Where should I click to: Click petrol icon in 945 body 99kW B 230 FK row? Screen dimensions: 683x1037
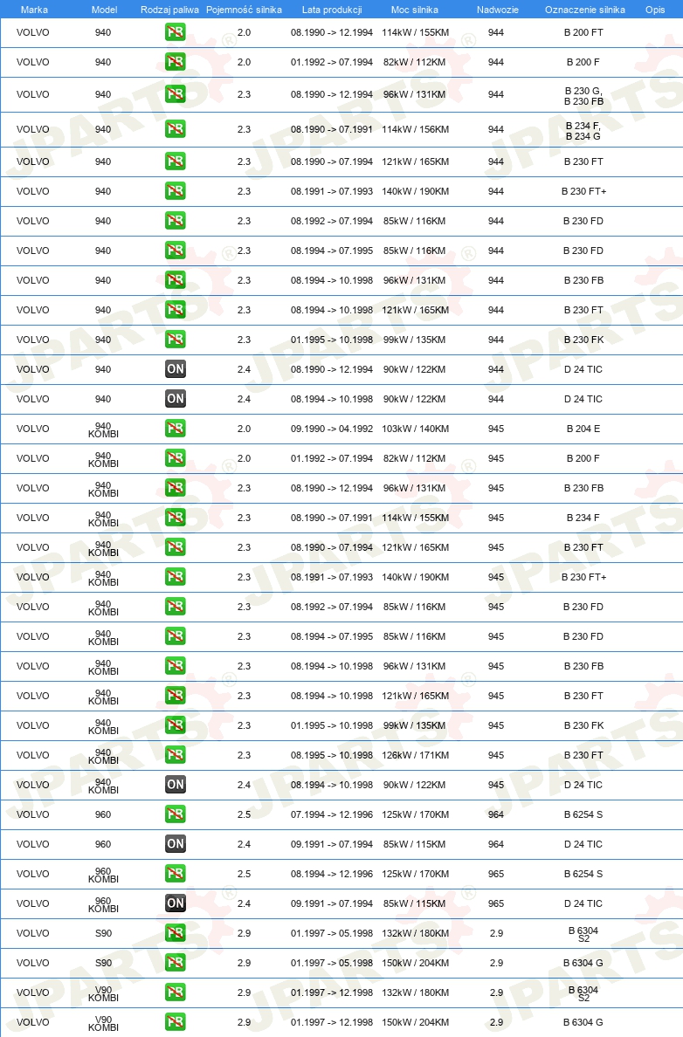pos(176,725)
